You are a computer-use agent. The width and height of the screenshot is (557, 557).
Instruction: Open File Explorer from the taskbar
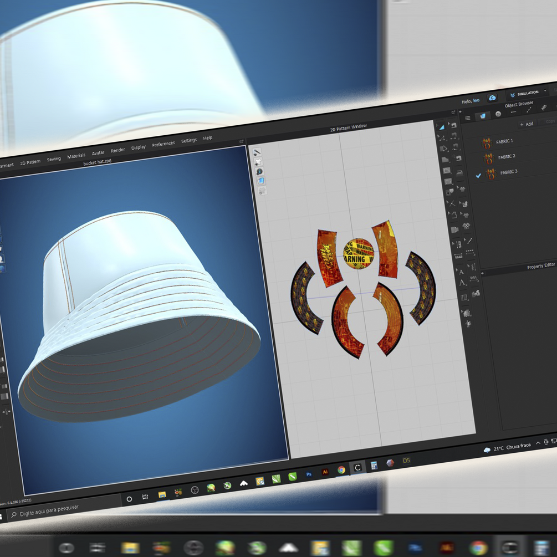click(x=162, y=494)
